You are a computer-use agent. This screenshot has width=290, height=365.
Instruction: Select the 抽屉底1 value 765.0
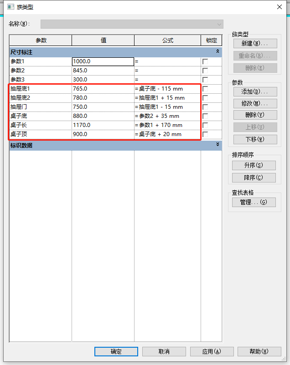(x=103, y=89)
